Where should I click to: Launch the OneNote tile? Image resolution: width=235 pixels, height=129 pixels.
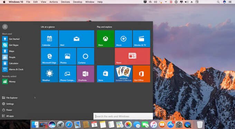[85, 74]
